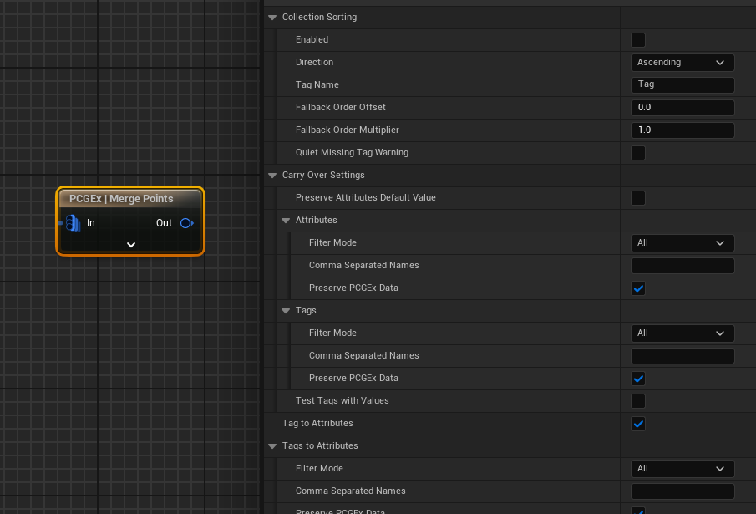Collapse the Collection Sorting section header
756x514 pixels.
[x=273, y=18]
